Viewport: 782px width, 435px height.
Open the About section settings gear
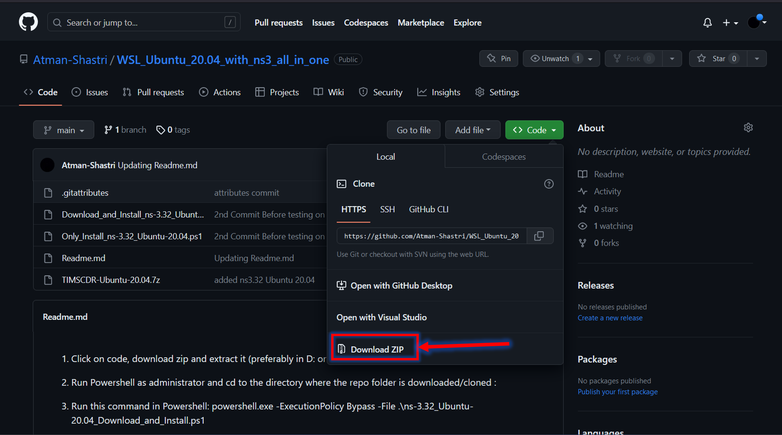[748, 127]
